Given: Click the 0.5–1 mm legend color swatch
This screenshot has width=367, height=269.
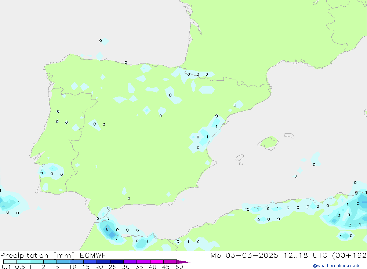Looking at the screenshot, I should (23, 262).
